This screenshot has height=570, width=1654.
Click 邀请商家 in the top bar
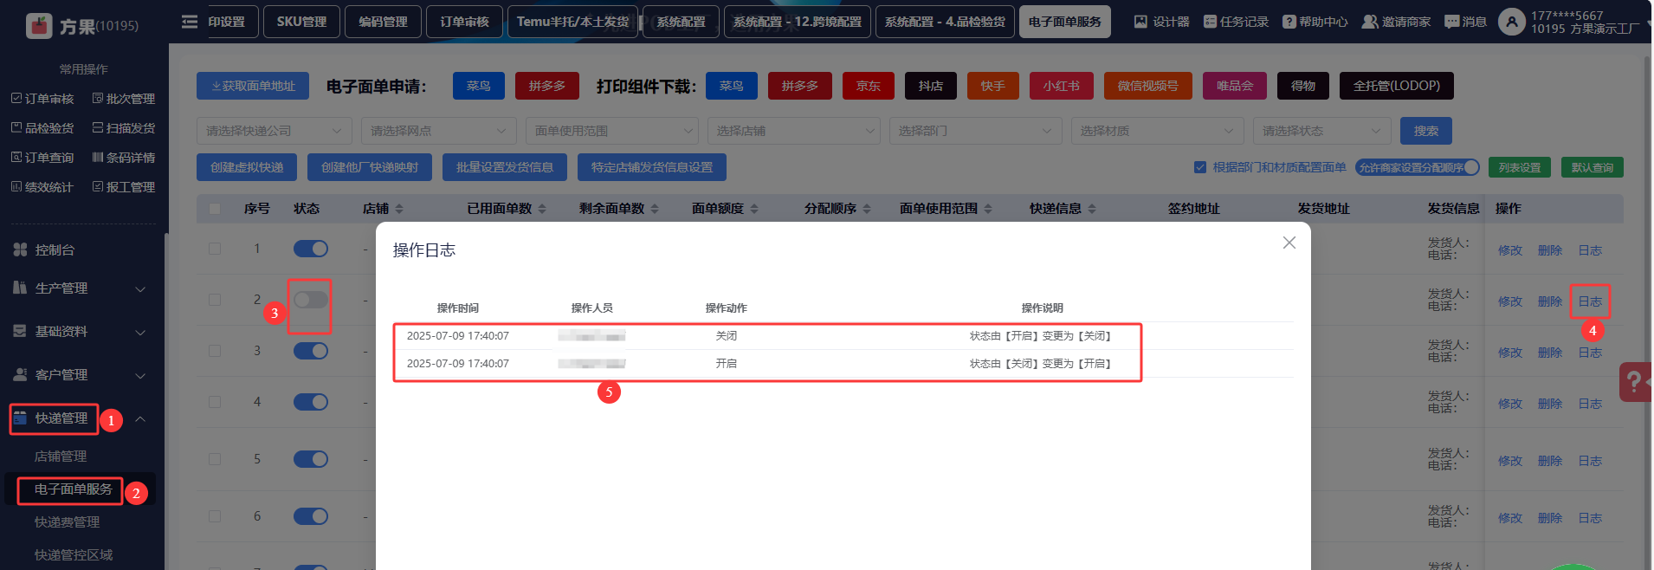tap(1396, 22)
